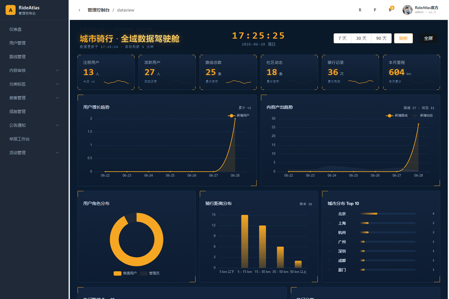Click the 城市骑行 · 全域数据驾驶舱 heading
This screenshot has height=299, width=449.
(130, 39)
